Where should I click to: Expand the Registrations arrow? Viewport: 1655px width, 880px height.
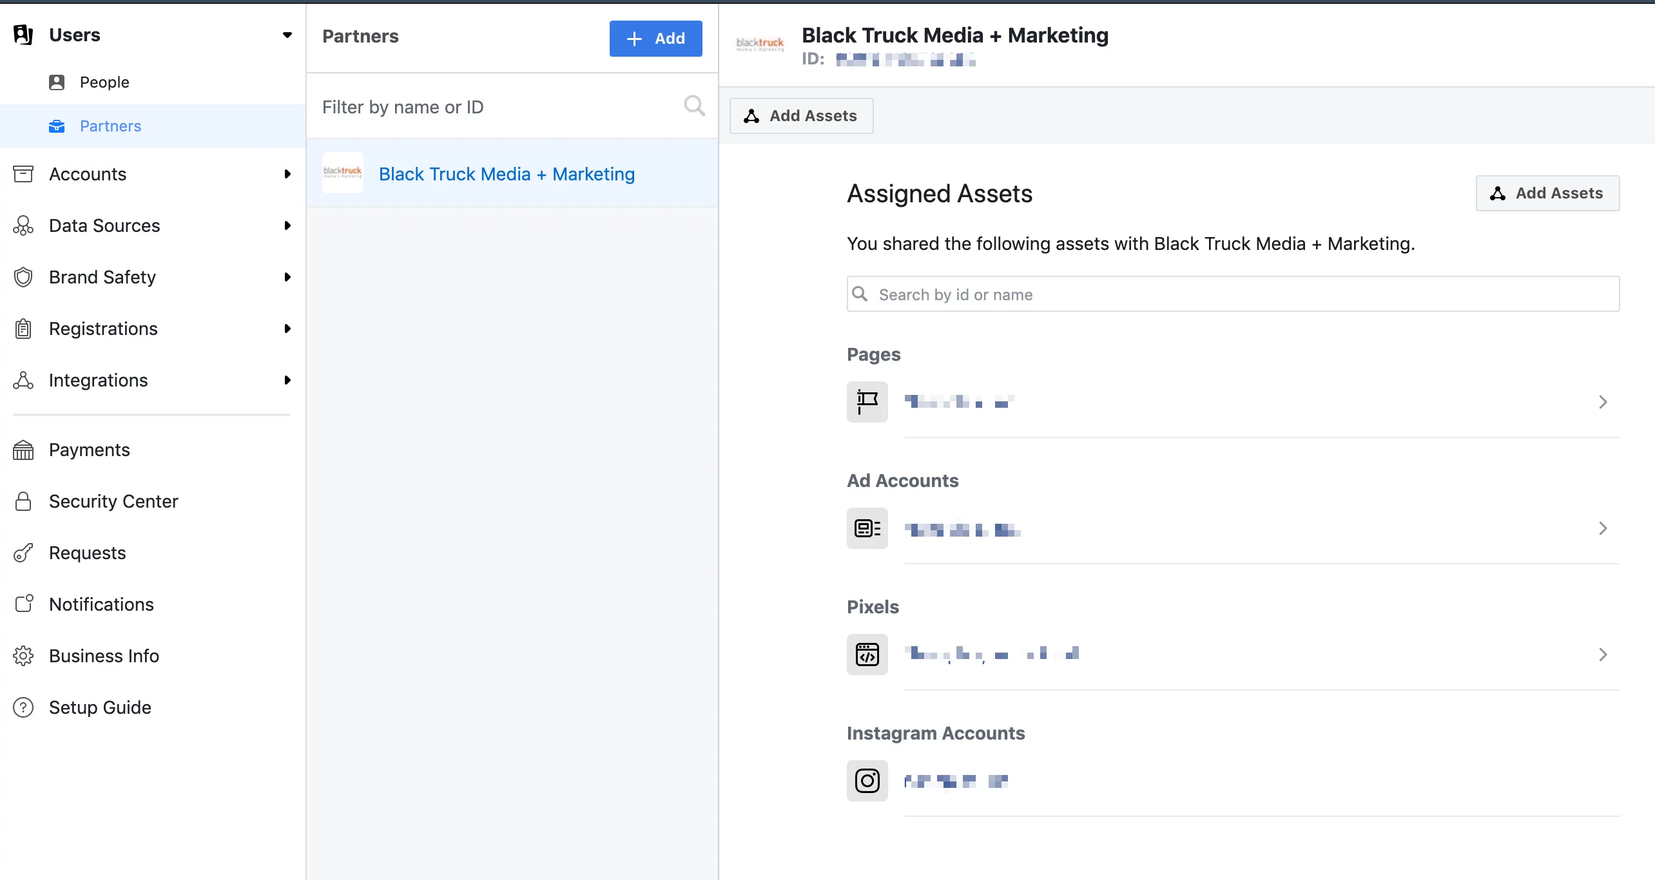pyautogui.click(x=287, y=329)
